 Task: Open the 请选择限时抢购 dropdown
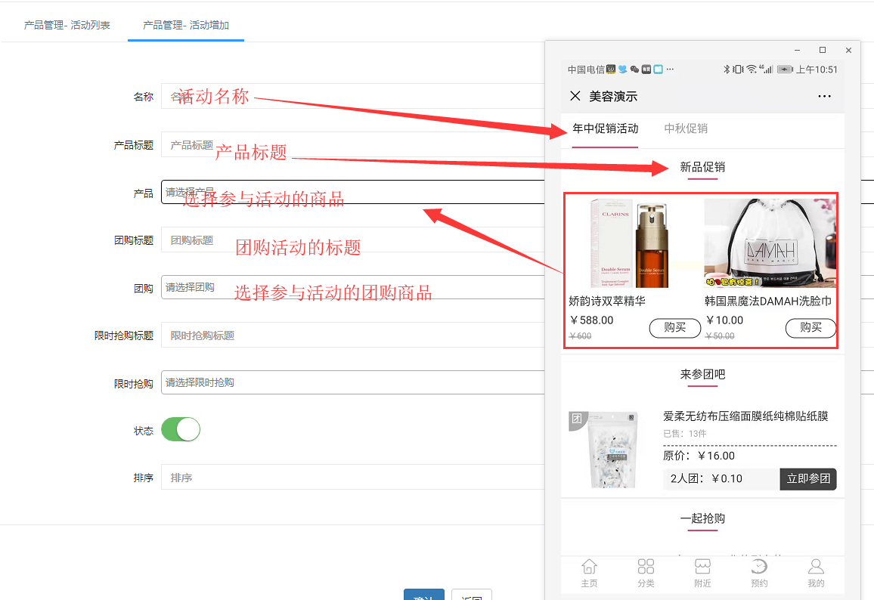(x=353, y=382)
